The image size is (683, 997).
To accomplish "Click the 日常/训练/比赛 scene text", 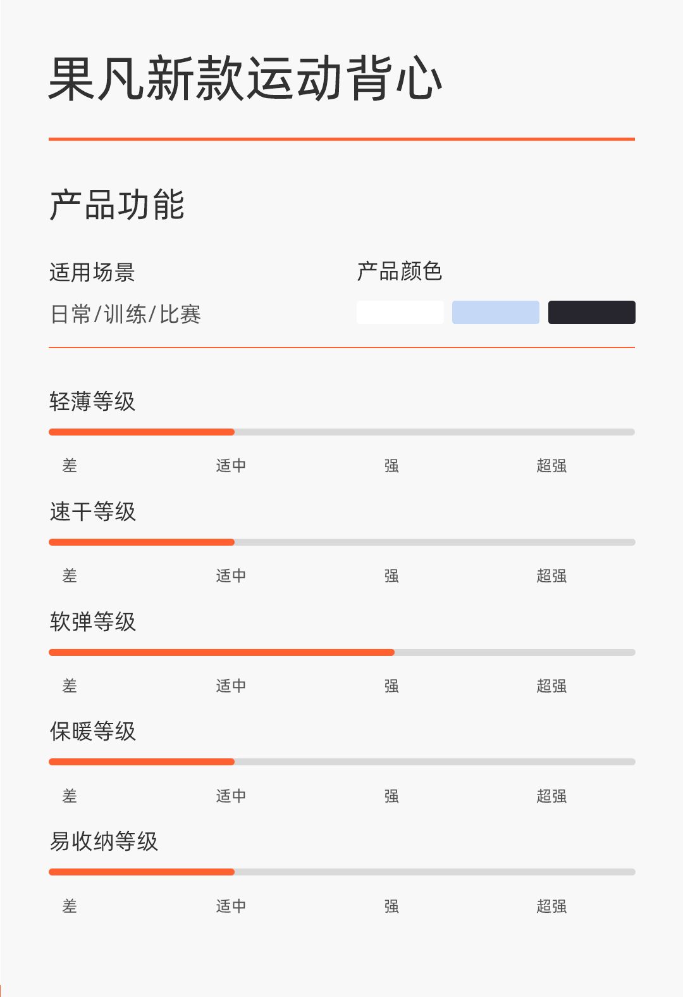I will [125, 314].
